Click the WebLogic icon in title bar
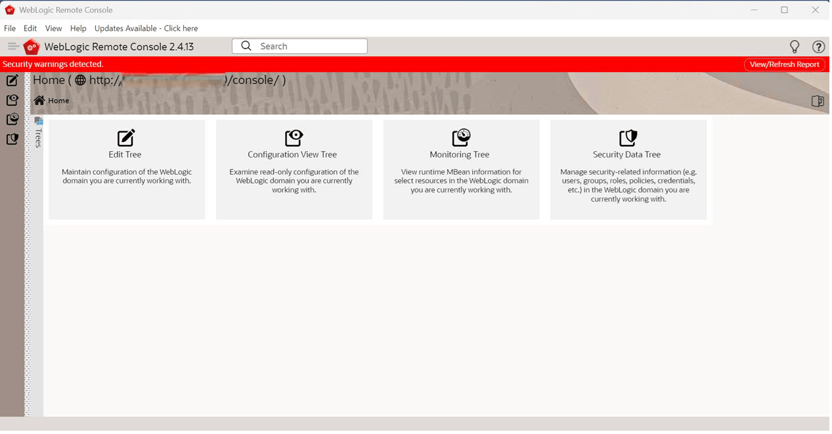832x434 pixels. [10, 10]
